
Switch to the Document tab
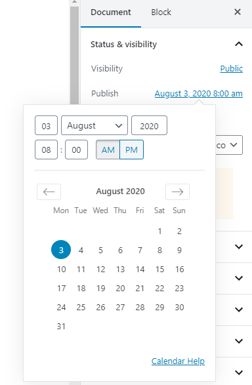coord(111,12)
